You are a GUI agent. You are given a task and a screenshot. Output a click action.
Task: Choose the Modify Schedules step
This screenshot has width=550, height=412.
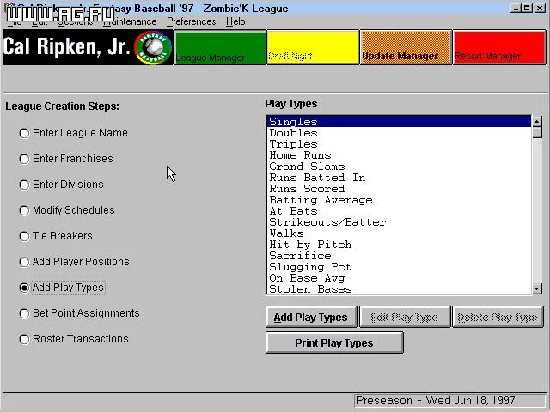24,210
